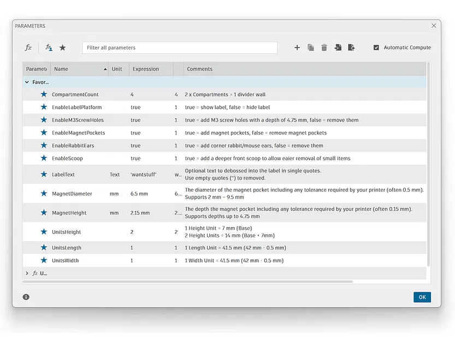This screenshot has height=342, width=455.
Task: Duplicate a parameter using the copy icon
Action: click(x=311, y=48)
